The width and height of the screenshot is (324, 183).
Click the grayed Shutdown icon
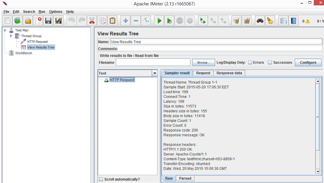[190, 21]
